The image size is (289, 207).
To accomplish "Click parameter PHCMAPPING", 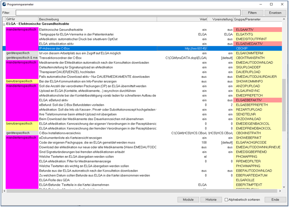I will point(247,157).
